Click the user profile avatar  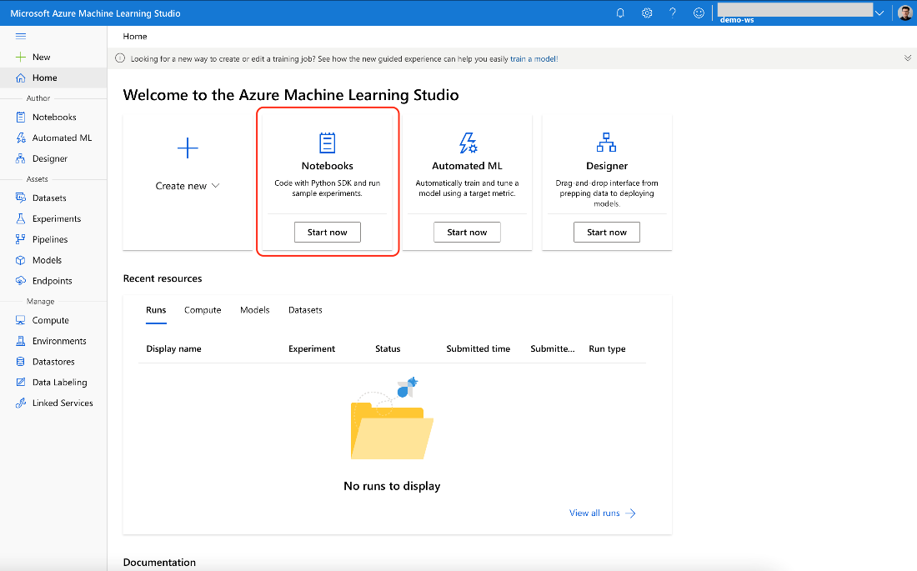click(904, 13)
